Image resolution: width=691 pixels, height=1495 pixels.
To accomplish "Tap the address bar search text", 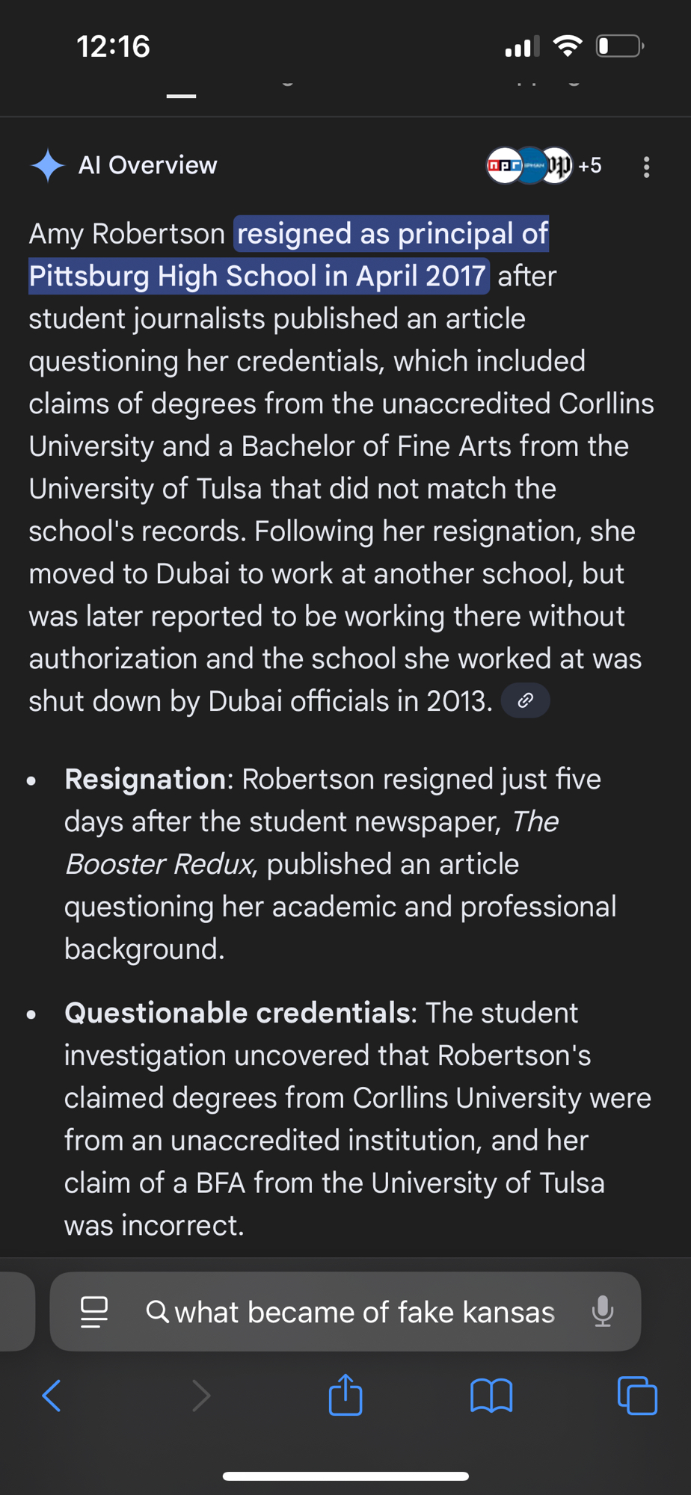I will tap(364, 1312).
